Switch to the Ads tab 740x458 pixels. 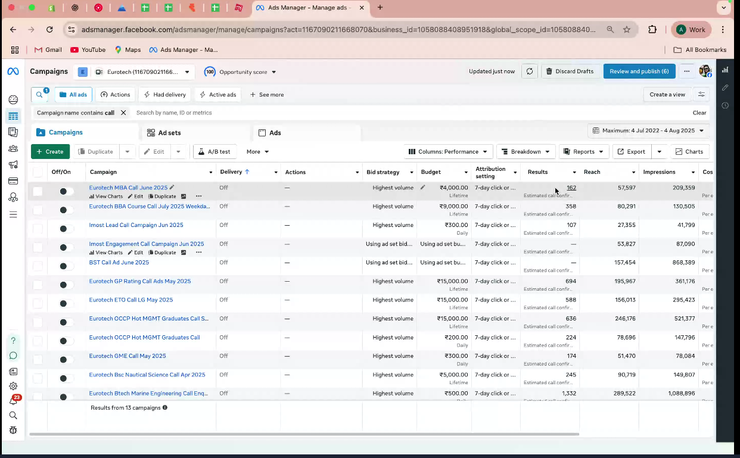(x=275, y=133)
